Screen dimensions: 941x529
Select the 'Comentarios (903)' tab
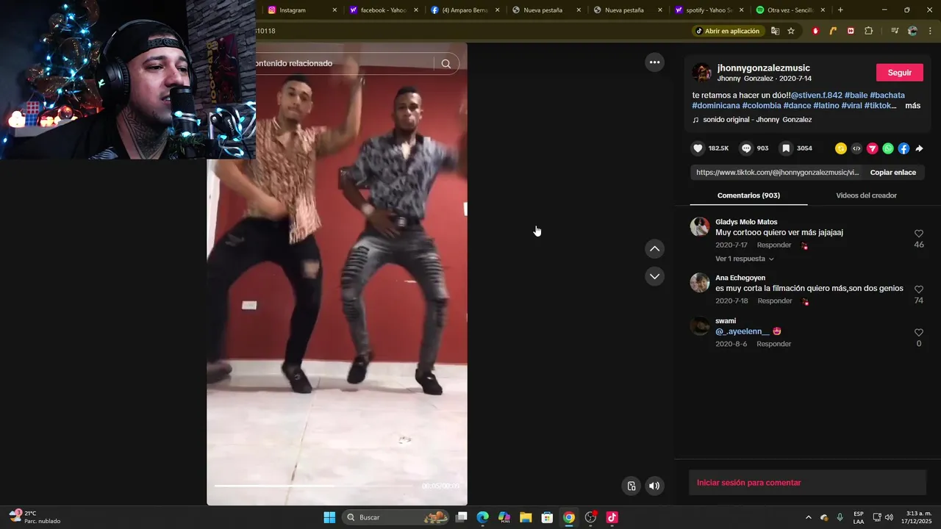[x=748, y=195]
